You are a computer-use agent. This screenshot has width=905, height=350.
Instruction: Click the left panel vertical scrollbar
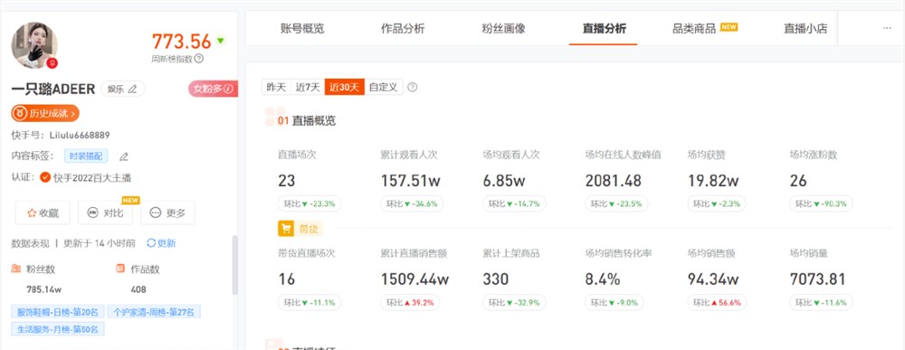coord(234,265)
